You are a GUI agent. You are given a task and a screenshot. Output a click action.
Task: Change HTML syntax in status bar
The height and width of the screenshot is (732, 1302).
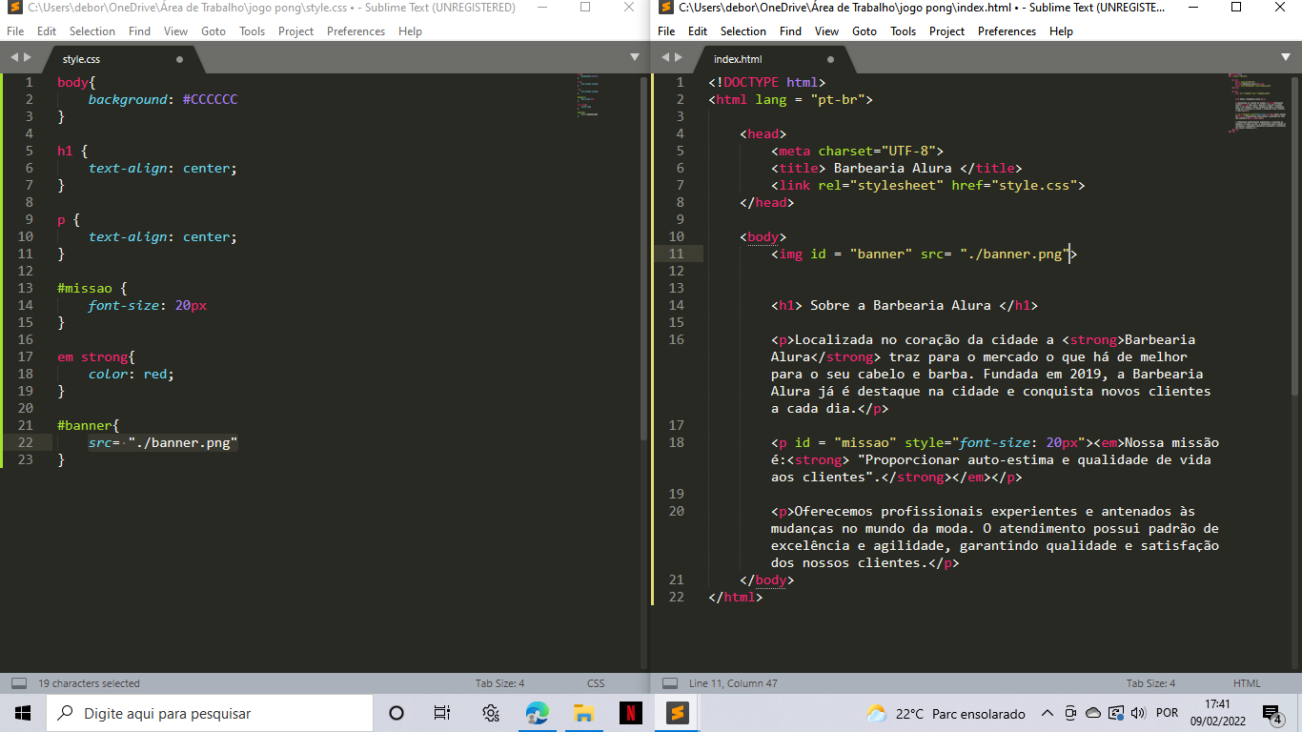(1247, 683)
